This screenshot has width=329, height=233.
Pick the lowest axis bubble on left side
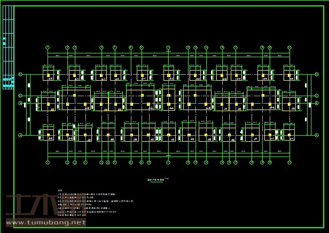(x=20, y=135)
